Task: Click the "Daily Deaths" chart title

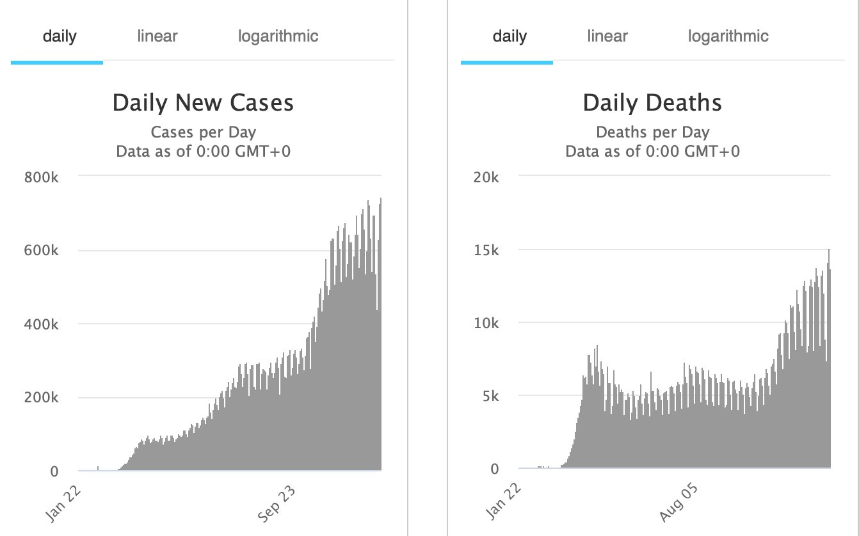Action: [x=652, y=103]
